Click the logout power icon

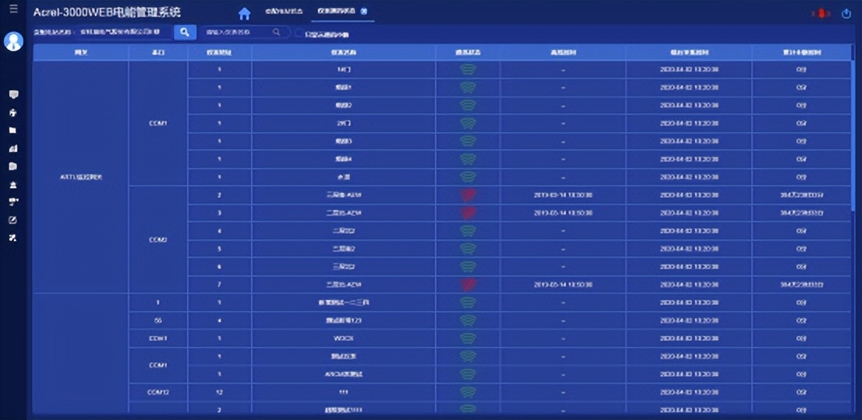(x=846, y=13)
